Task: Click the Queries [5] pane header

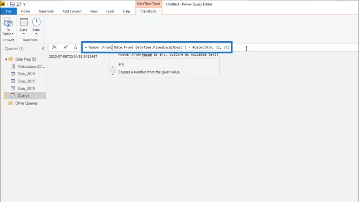Action: (x=14, y=48)
